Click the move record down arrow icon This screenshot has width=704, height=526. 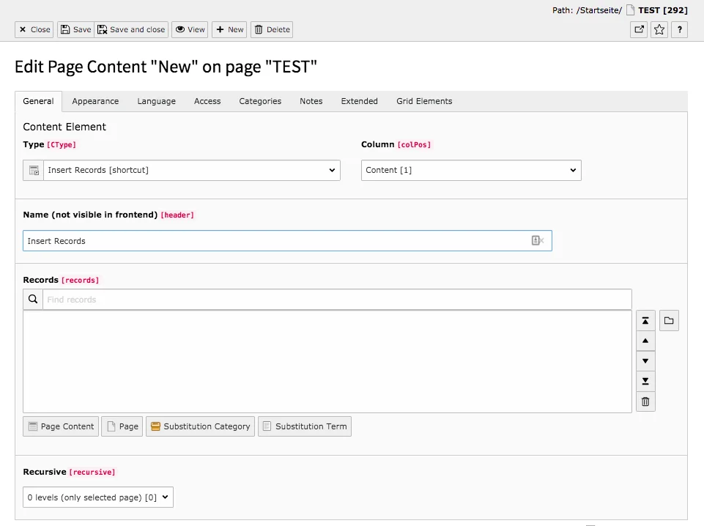pyautogui.click(x=645, y=361)
